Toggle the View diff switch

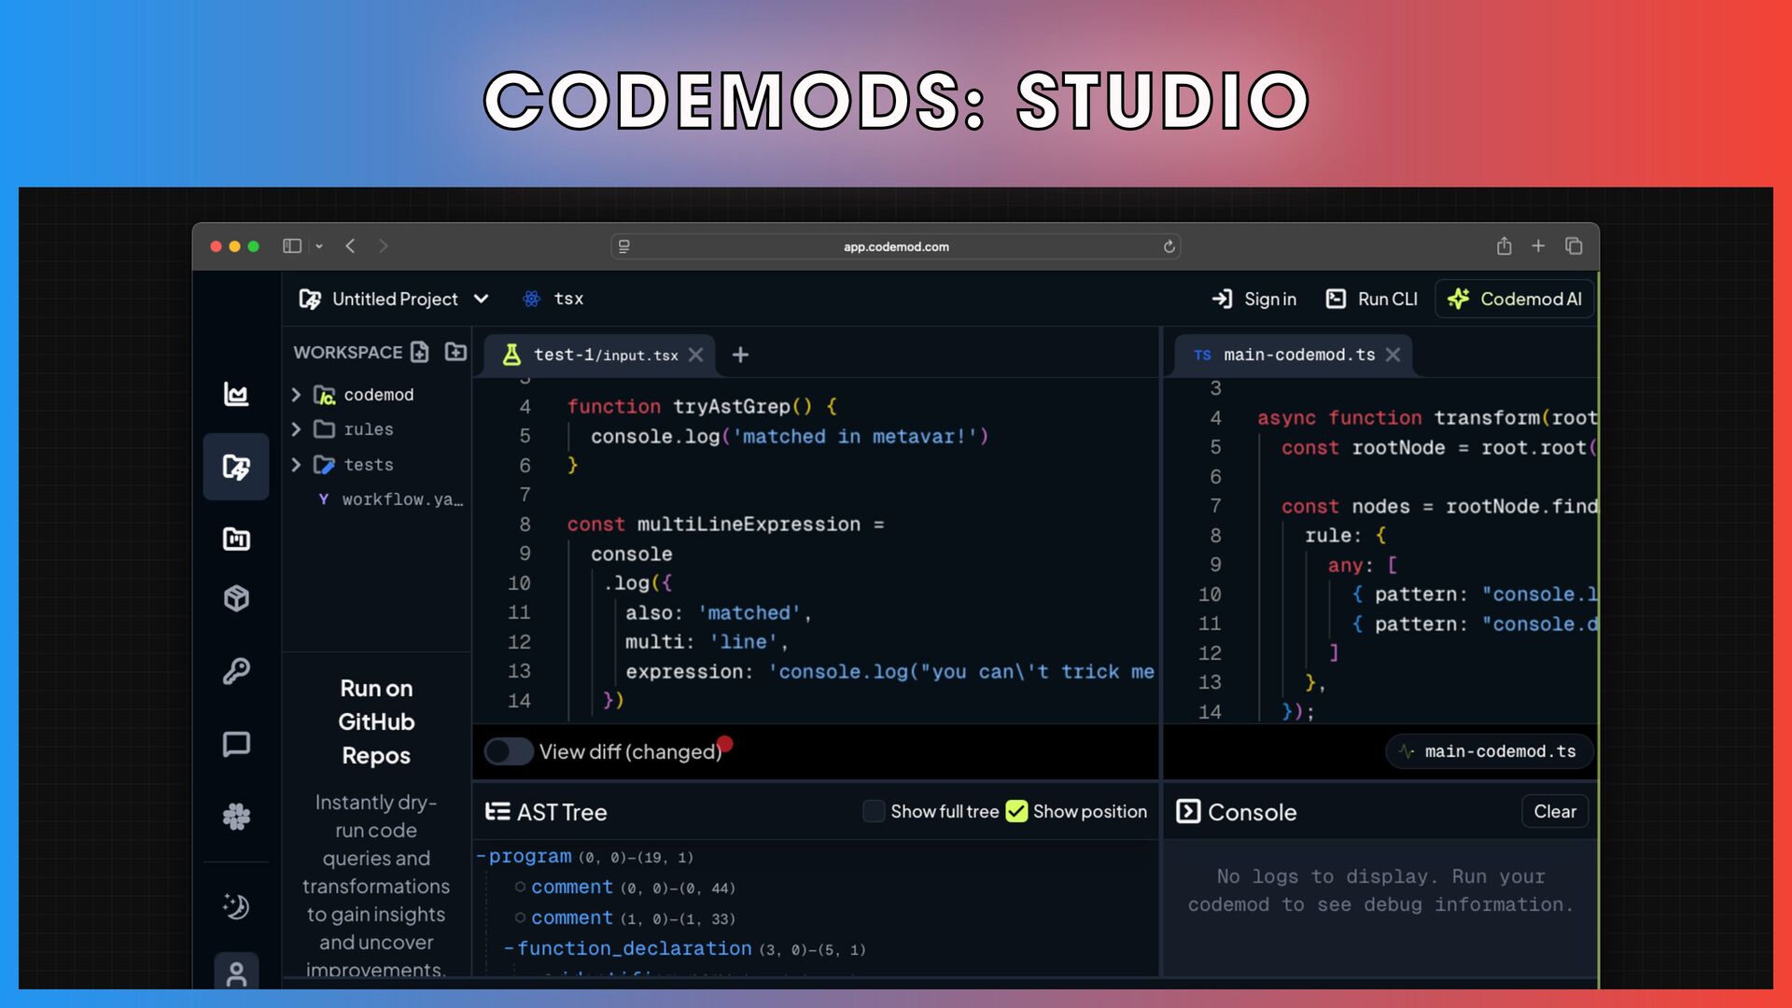[509, 751]
